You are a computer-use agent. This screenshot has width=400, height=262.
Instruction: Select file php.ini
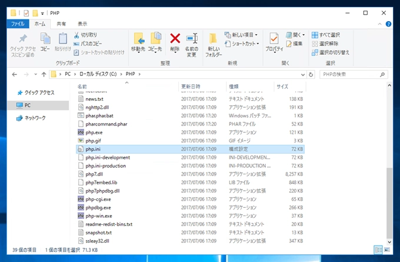click(x=190, y=149)
